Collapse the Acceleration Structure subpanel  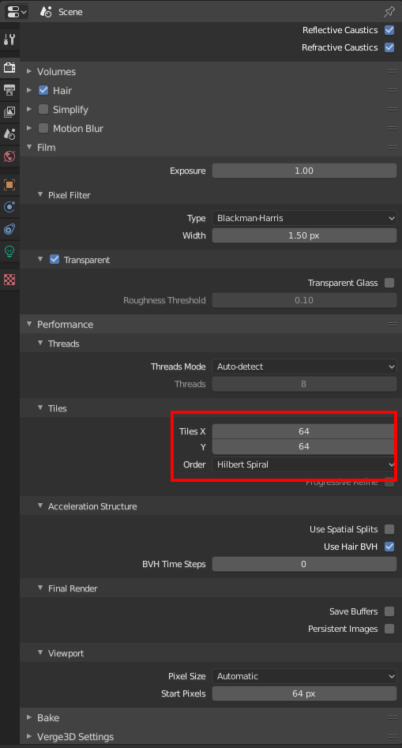(x=40, y=506)
